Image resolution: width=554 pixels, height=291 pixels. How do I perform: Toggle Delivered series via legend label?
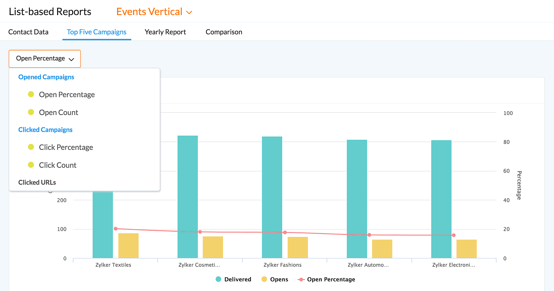[237, 279]
